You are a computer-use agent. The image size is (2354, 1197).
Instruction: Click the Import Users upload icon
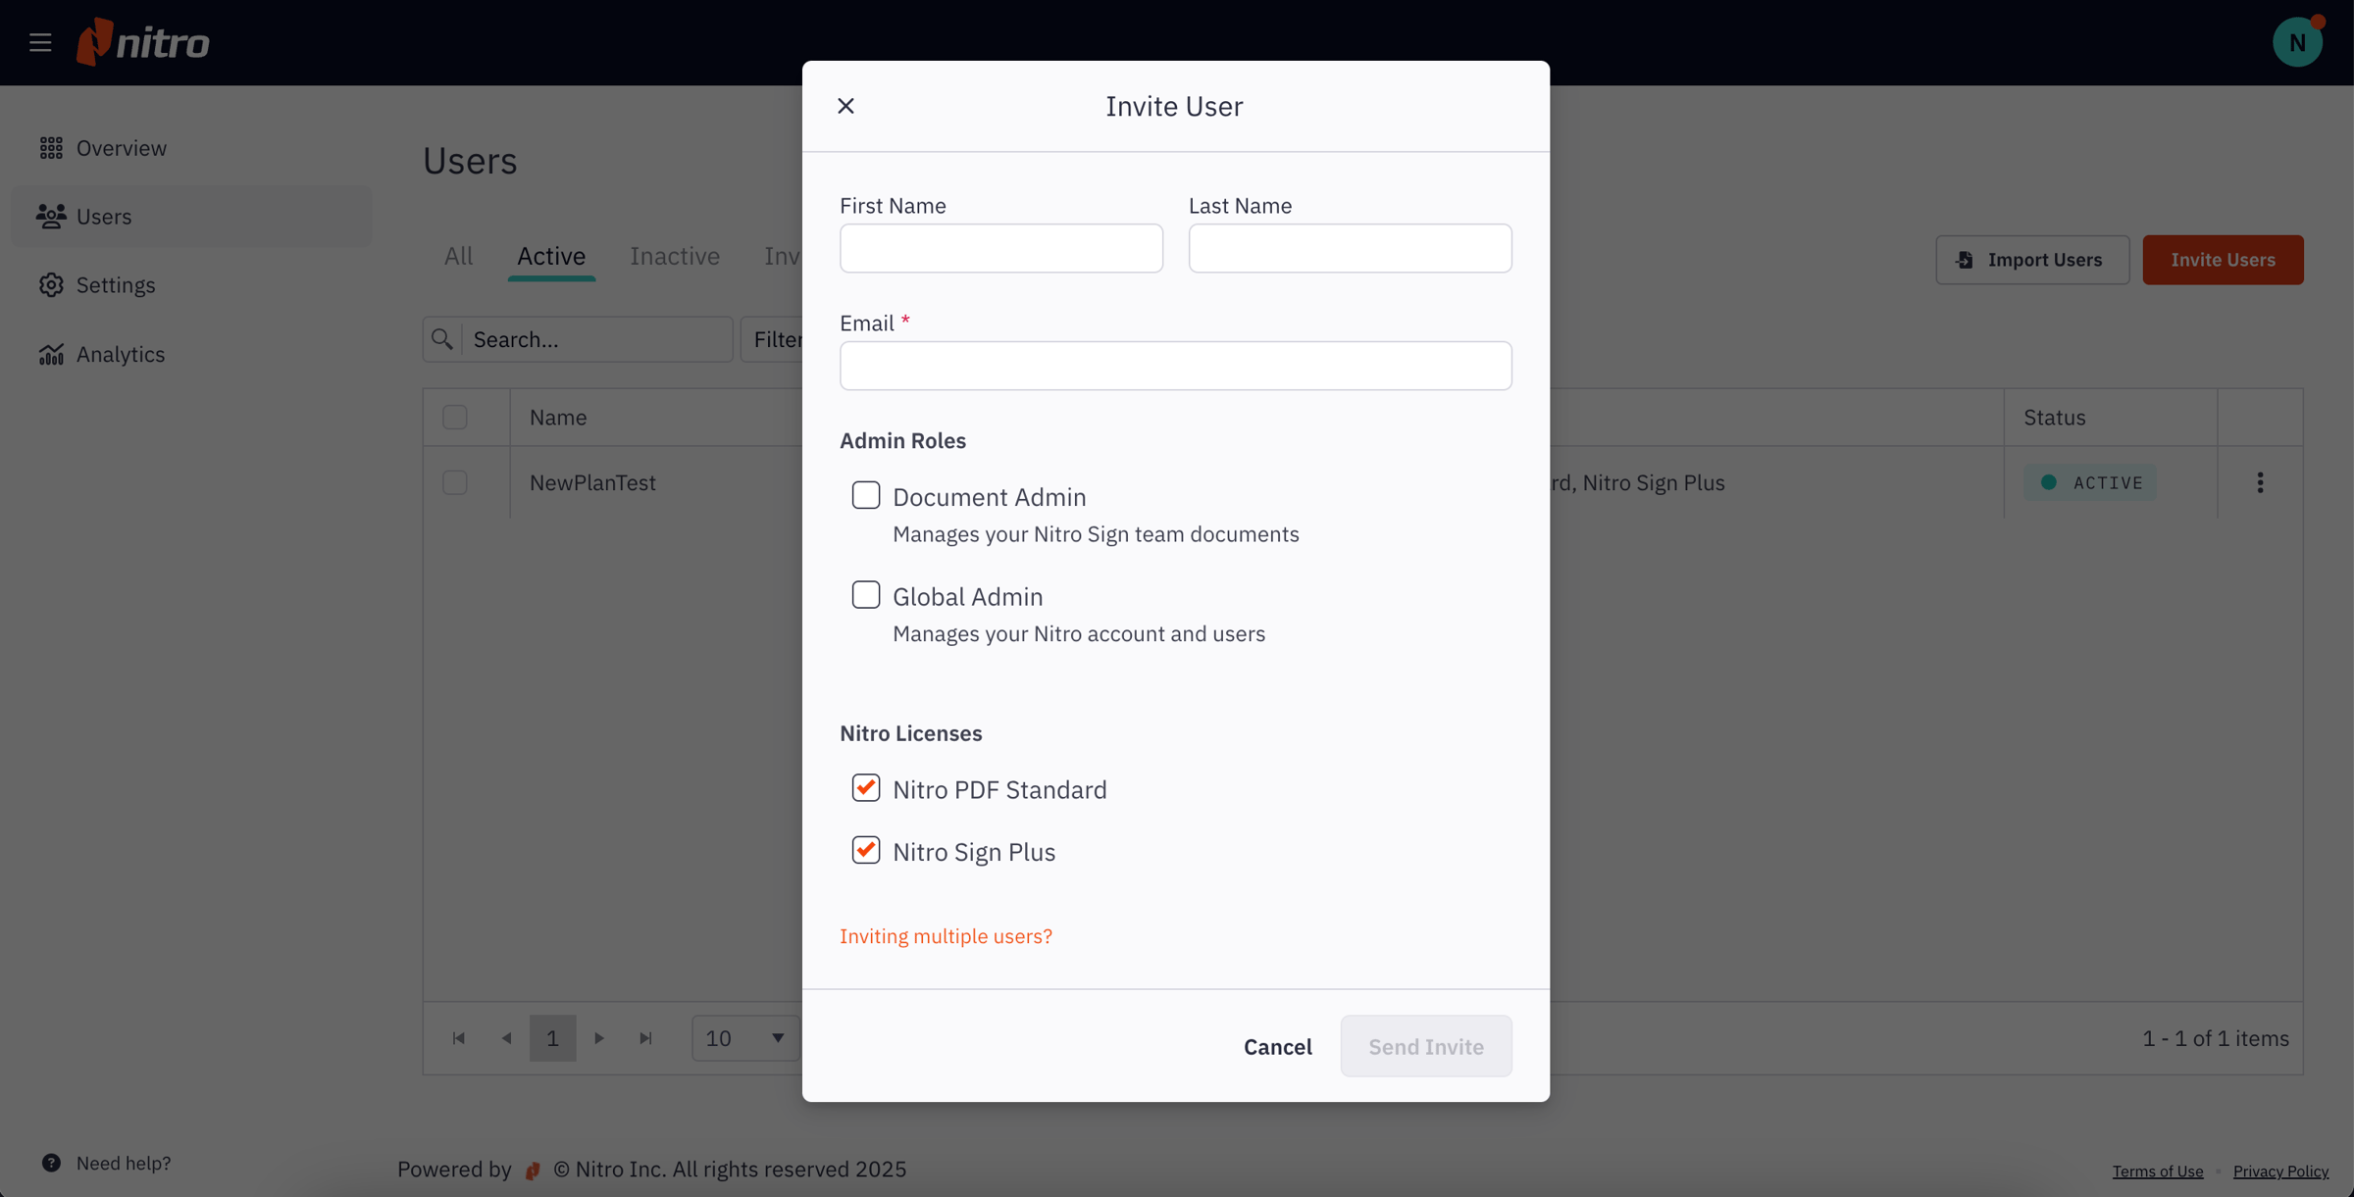(x=1966, y=260)
